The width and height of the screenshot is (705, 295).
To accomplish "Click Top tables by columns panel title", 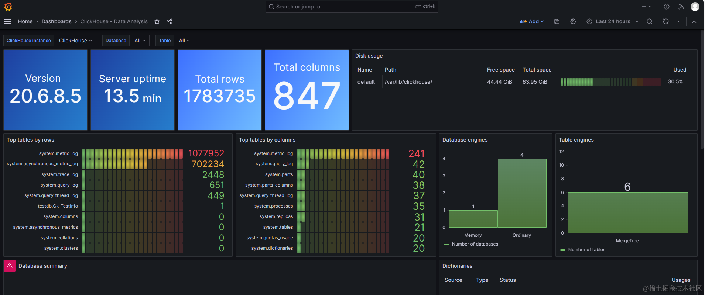I will [x=267, y=140].
